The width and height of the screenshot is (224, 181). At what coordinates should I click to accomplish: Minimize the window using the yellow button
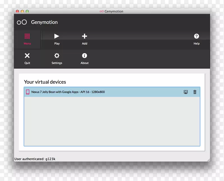tap(22, 11)
